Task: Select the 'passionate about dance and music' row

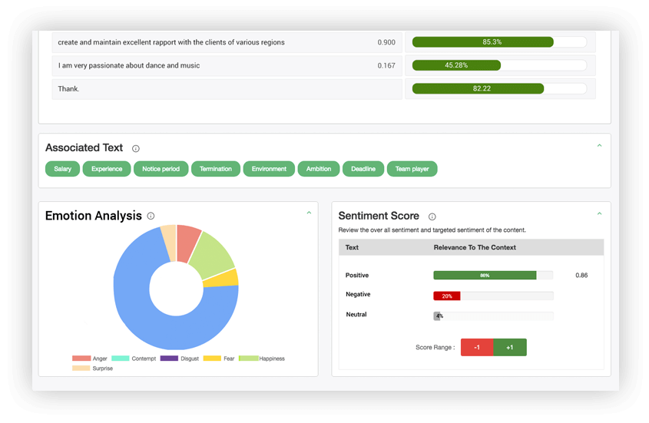Action: coord(227,65)
